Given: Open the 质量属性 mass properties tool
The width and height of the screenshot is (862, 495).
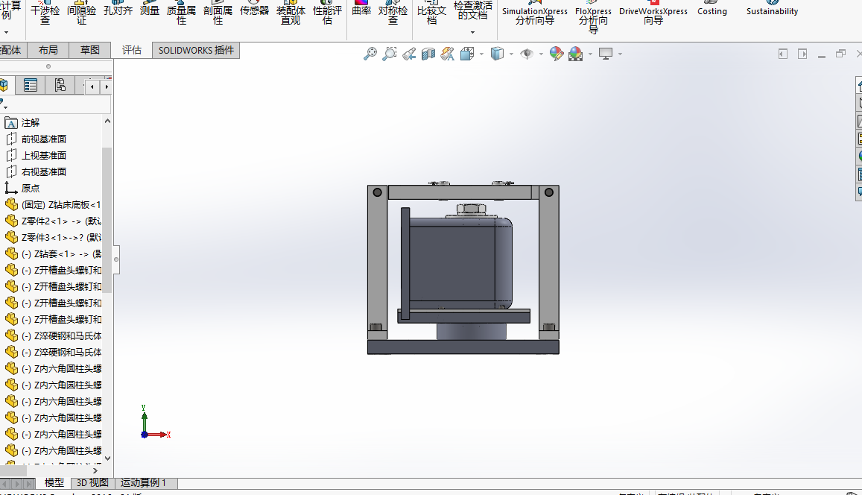Looking at the screenshot, I should click(182, 13).
